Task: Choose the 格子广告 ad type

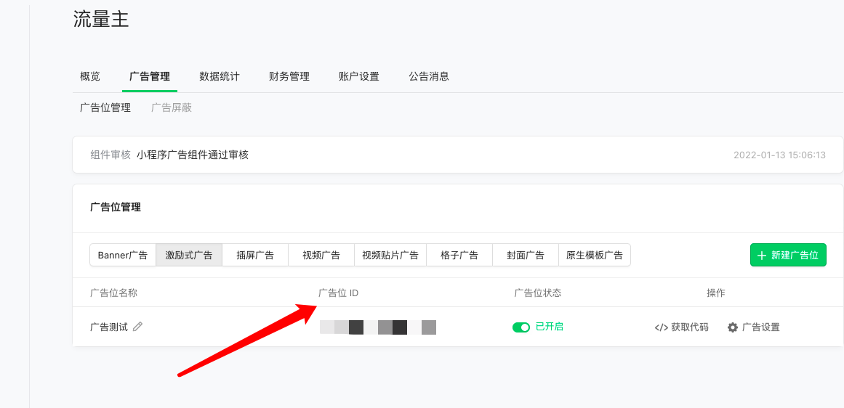Action: click(459, 255)
